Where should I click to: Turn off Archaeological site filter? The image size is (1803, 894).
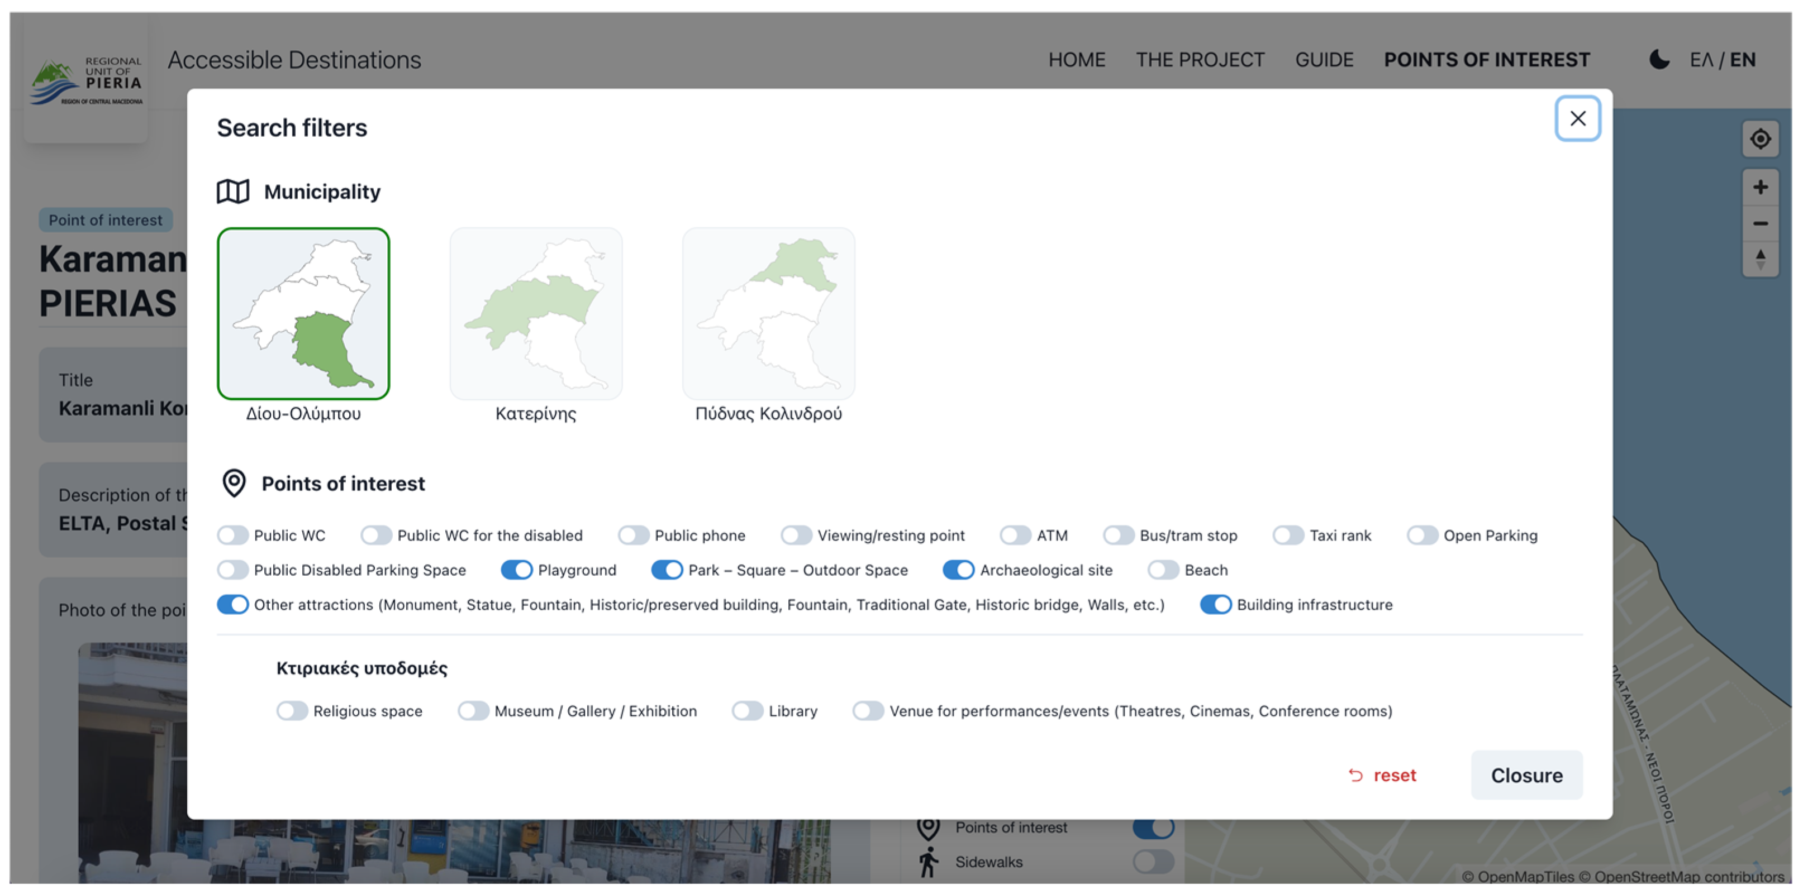coord(958,570)
